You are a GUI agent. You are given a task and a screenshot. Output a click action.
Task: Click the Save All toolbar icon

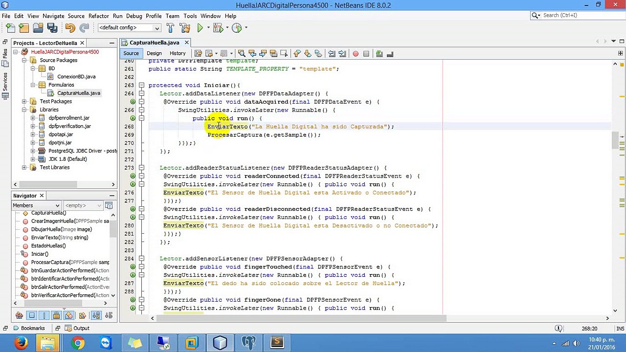pos(52,28)
